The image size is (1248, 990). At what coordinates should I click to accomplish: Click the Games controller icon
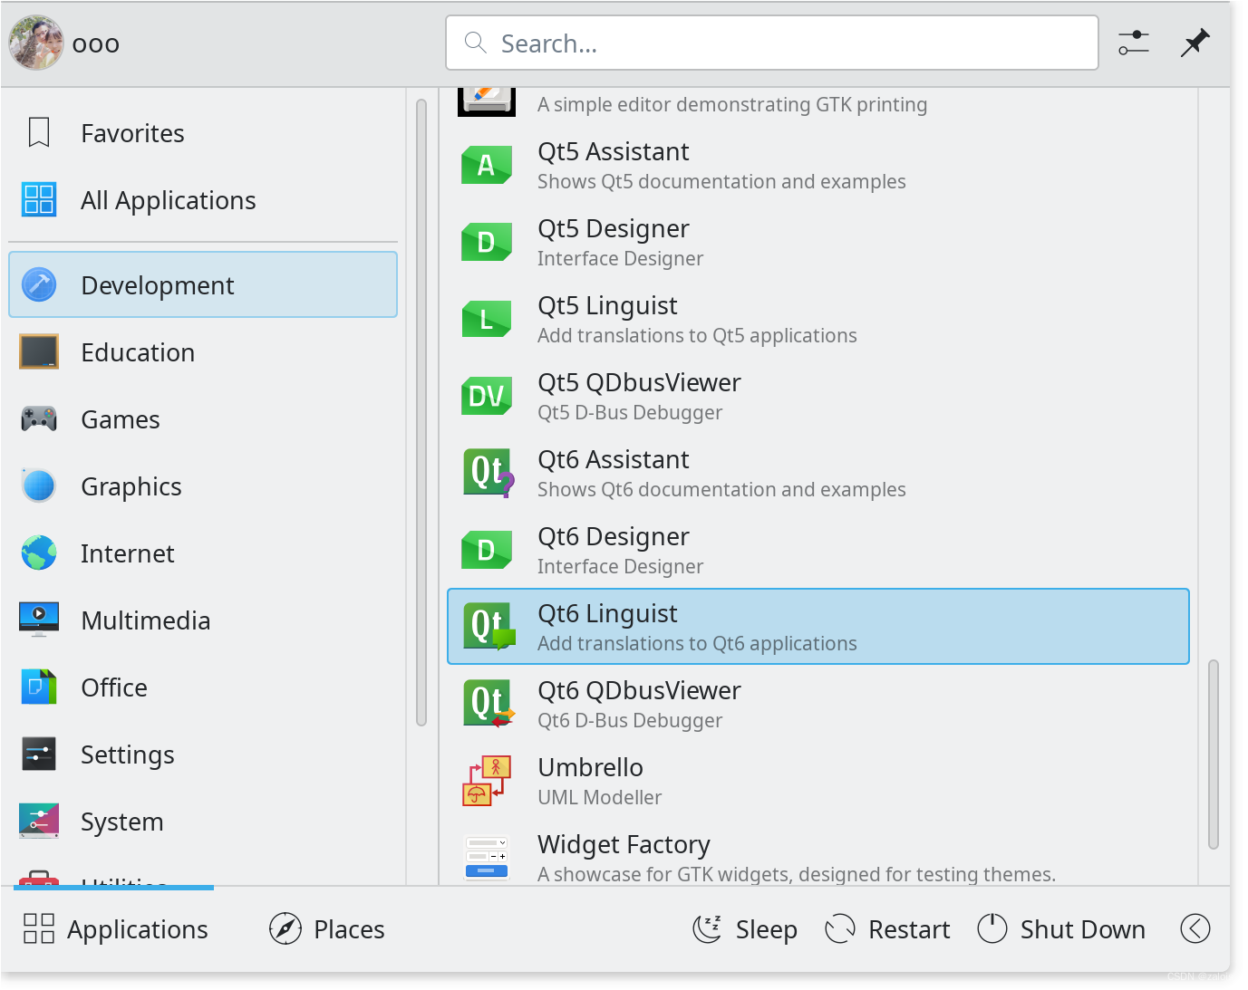[x=39, y=418]
